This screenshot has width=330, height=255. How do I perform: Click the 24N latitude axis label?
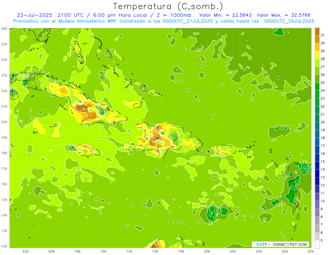point(4,60)
